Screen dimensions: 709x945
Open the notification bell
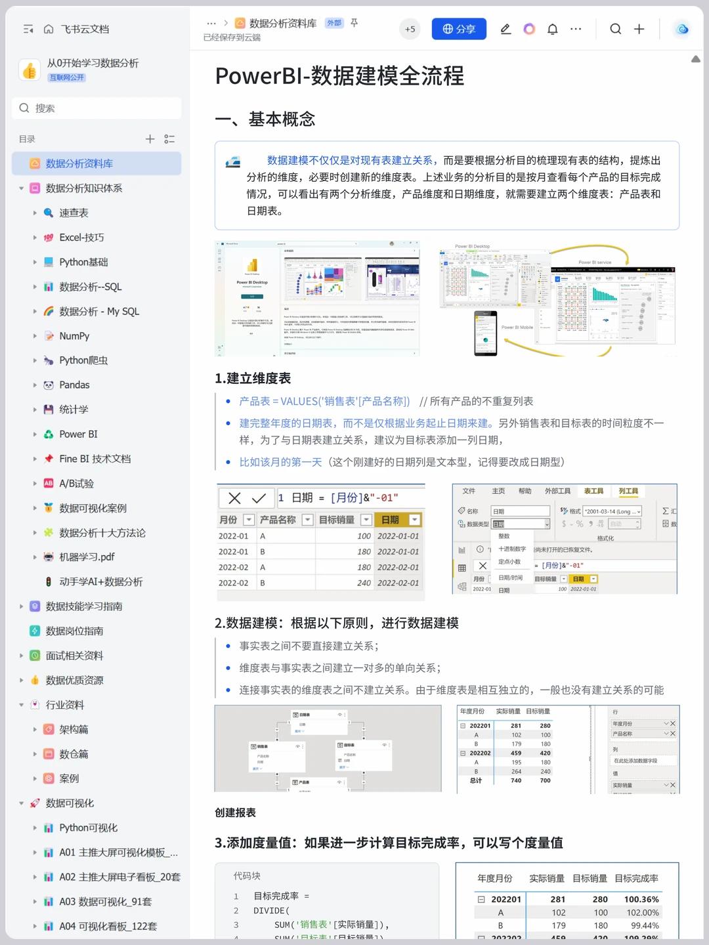(x=552, y=29)
